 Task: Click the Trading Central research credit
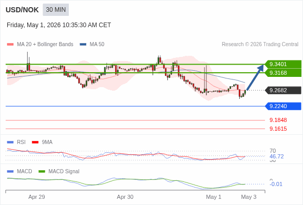[260, 45]
